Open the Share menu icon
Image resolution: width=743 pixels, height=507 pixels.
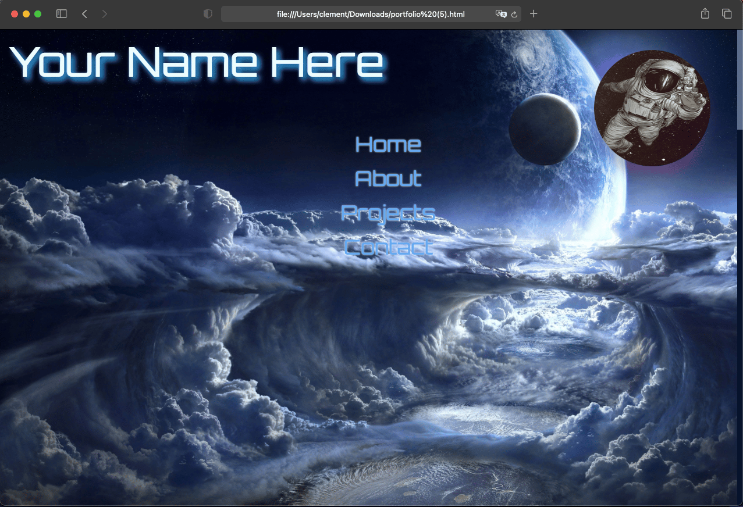point(705,13)
